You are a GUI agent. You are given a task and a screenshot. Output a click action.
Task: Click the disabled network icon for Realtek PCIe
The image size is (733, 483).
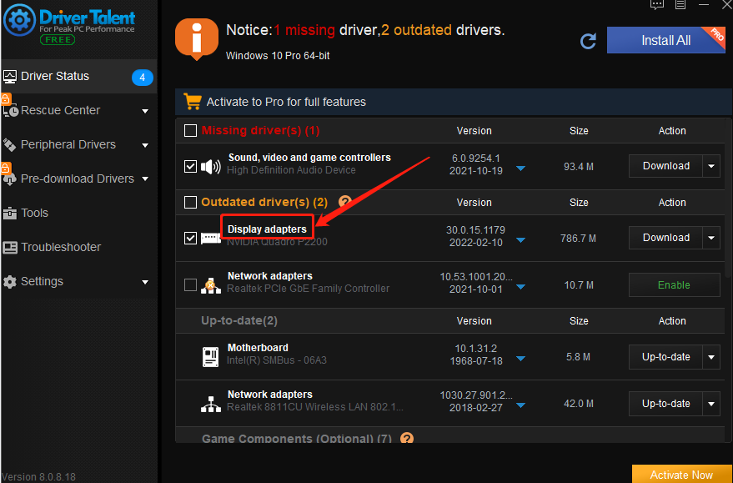210,285
